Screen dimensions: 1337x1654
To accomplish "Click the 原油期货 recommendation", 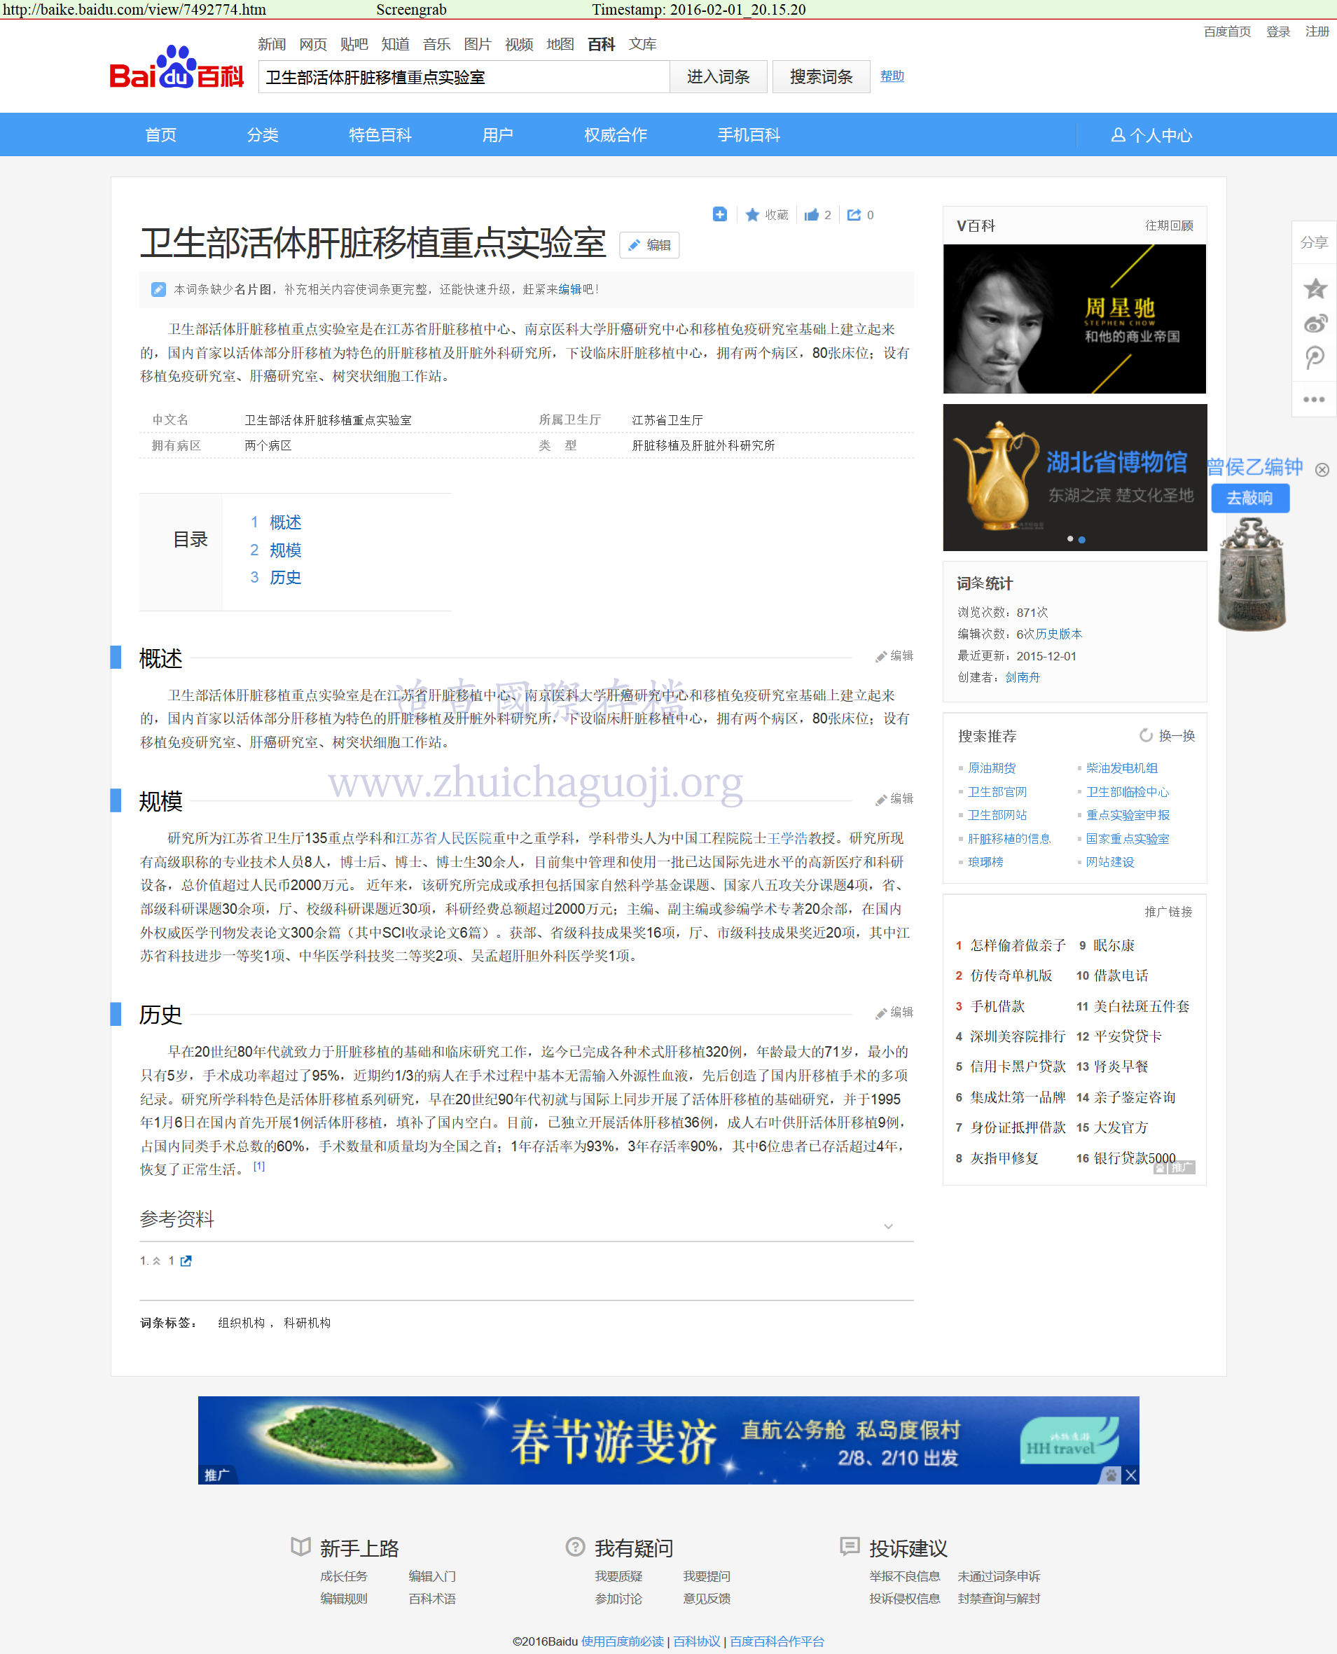I will (992, 767).
